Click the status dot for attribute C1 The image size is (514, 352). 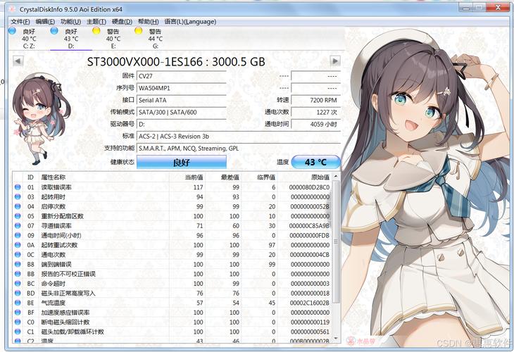click(x=18, y=332)
